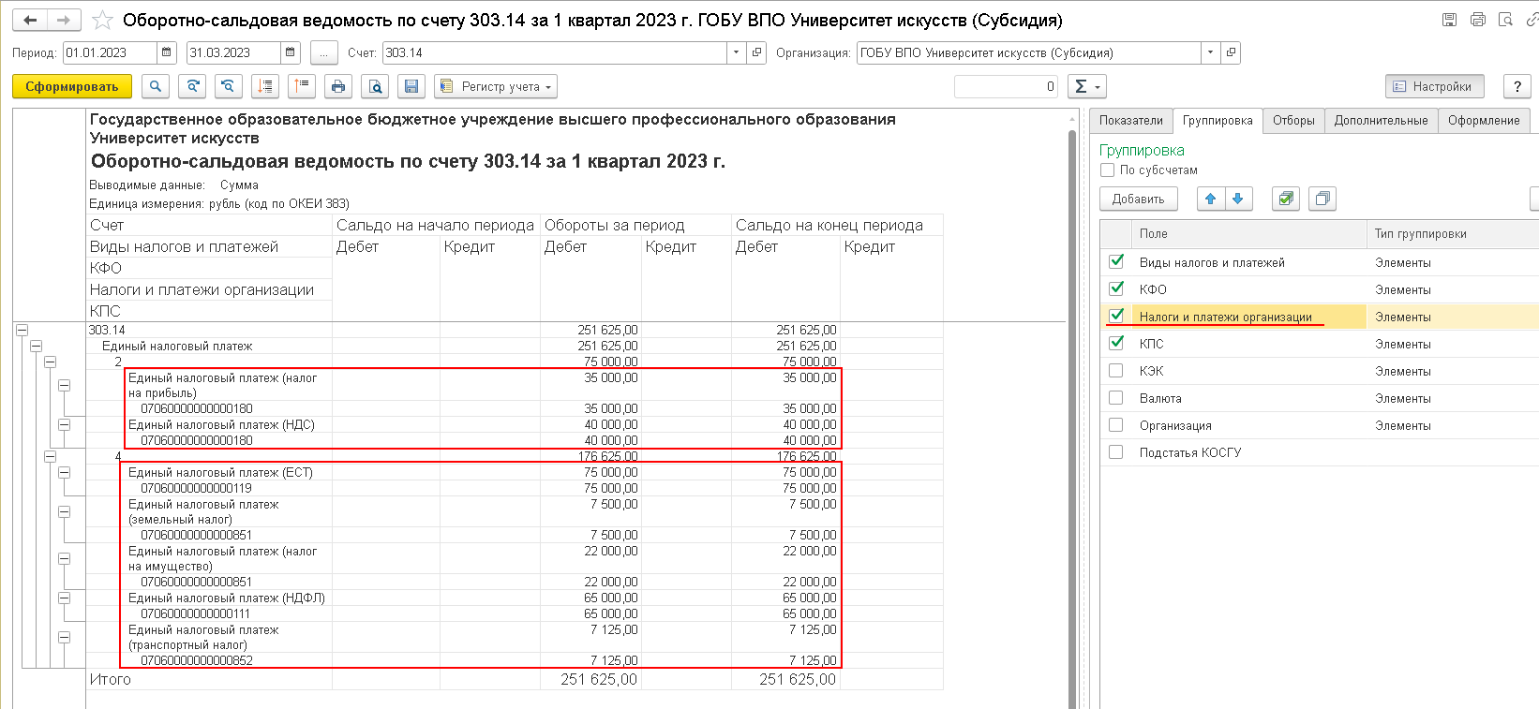Enable the Валюта grouping checkbox
The width and height of the screenshot is (1539, 709).
[1116, 398]
